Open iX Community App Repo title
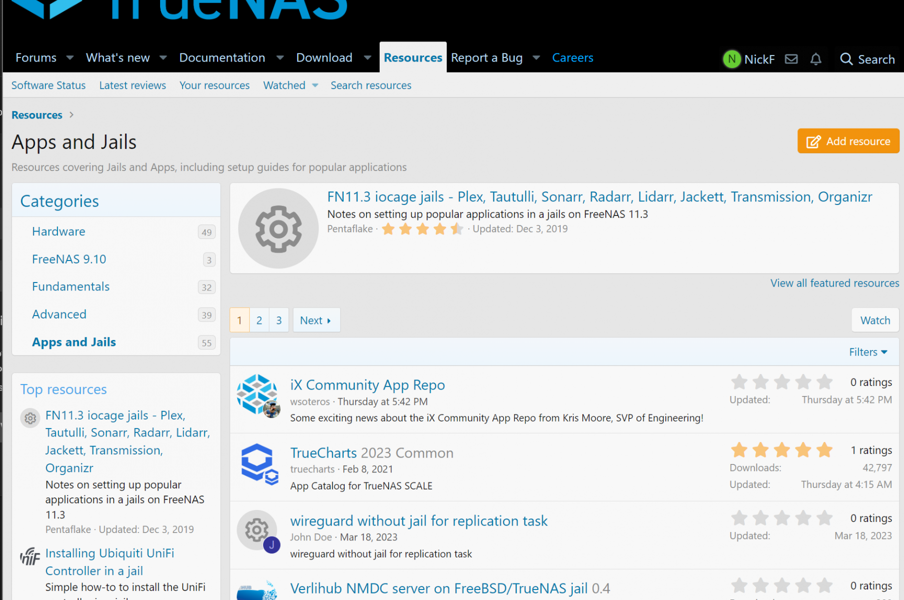 click(x=368, y=385)
